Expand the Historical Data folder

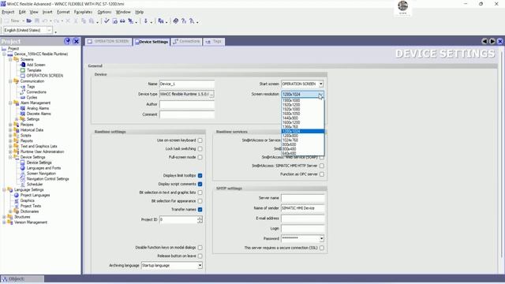click(x=10, y=130)
